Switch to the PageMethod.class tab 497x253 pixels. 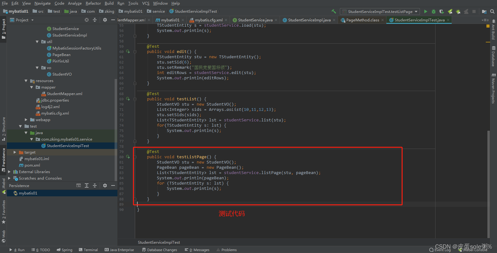(362, 20)
